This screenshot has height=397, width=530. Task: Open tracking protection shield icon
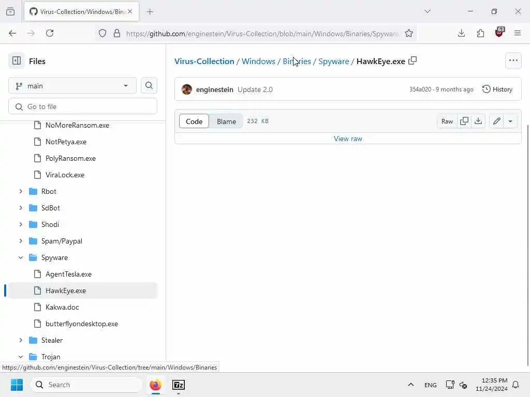coord(102,33)
